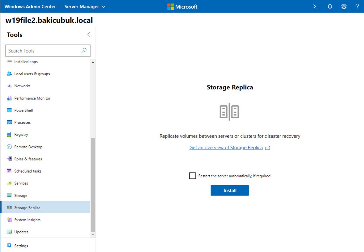Click the Registry tool icon
Viewport: 364px width, 252px height.
tap(9, 135)
